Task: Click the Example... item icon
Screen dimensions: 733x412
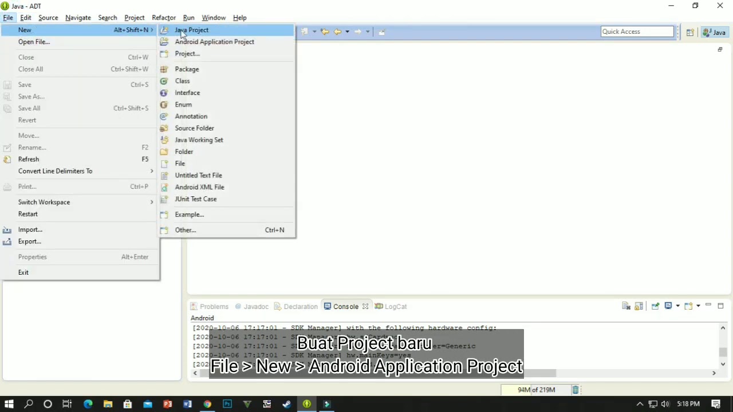Action: pos(164,215)
